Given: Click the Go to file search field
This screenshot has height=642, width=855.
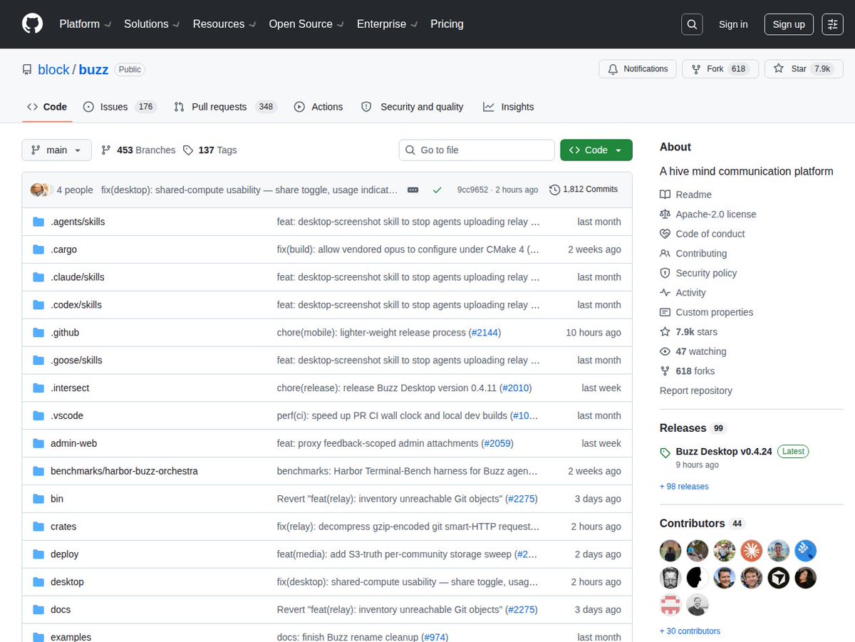Looking at the screenshot, I should click(477, 150).
